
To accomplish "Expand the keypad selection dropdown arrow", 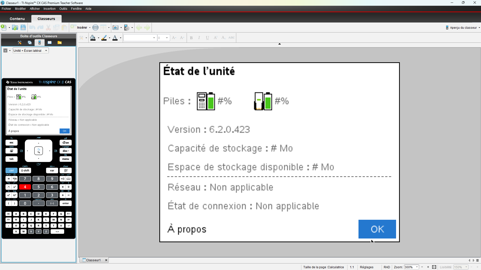I will pyautogui.click(x=10, y=51).
